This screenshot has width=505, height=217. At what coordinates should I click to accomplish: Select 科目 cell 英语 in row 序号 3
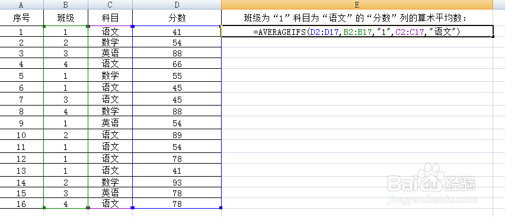point(110,53)
